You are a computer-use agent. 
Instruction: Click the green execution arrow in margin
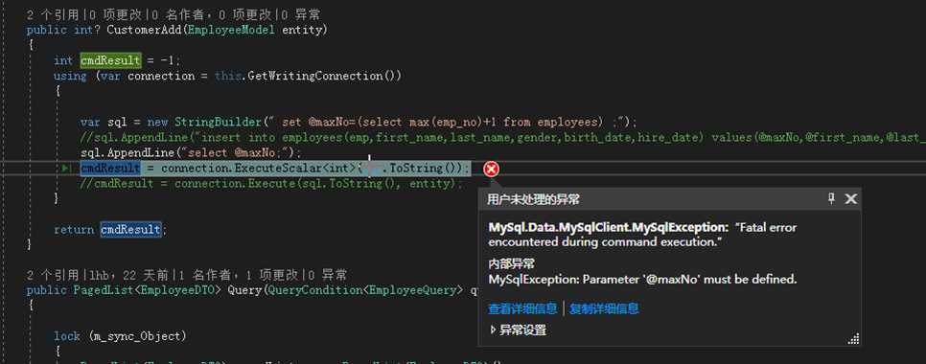tap(65, 169)
